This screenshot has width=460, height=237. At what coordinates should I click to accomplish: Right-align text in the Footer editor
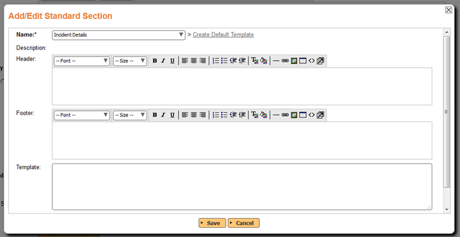[x=202, y=115]
